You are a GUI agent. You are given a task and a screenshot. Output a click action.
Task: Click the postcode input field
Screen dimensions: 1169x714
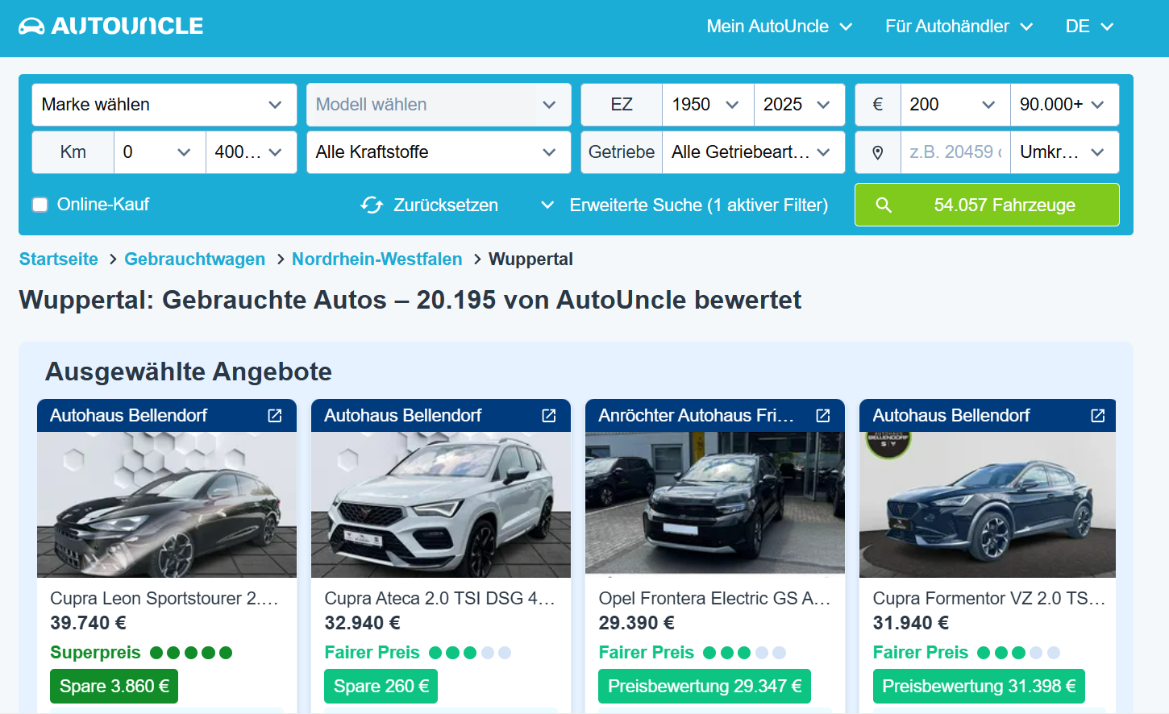pos(955,152)
